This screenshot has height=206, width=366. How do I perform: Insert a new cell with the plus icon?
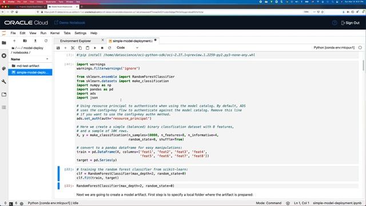(65, 48)
